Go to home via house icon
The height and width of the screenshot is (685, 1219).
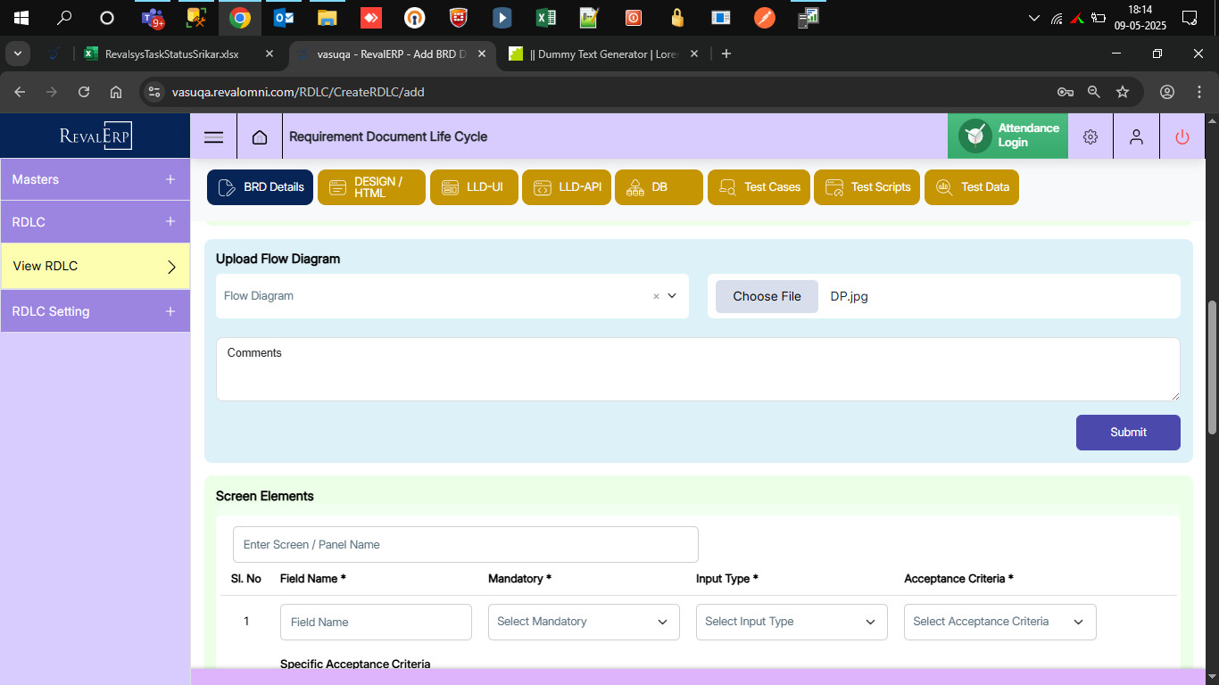pos(260,136)
